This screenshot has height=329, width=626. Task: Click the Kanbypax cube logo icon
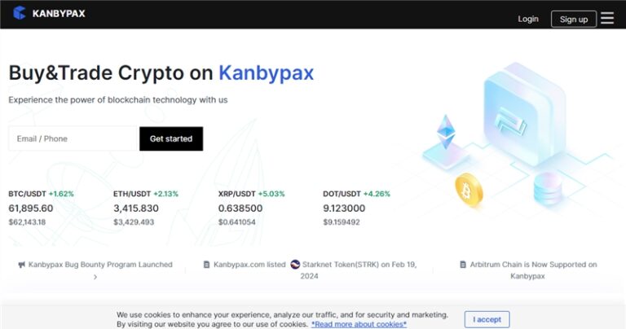point(20,13)
